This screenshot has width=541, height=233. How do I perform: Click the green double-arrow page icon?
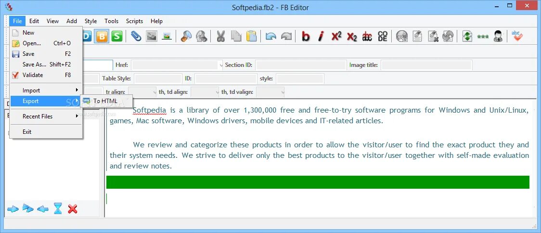467,36
